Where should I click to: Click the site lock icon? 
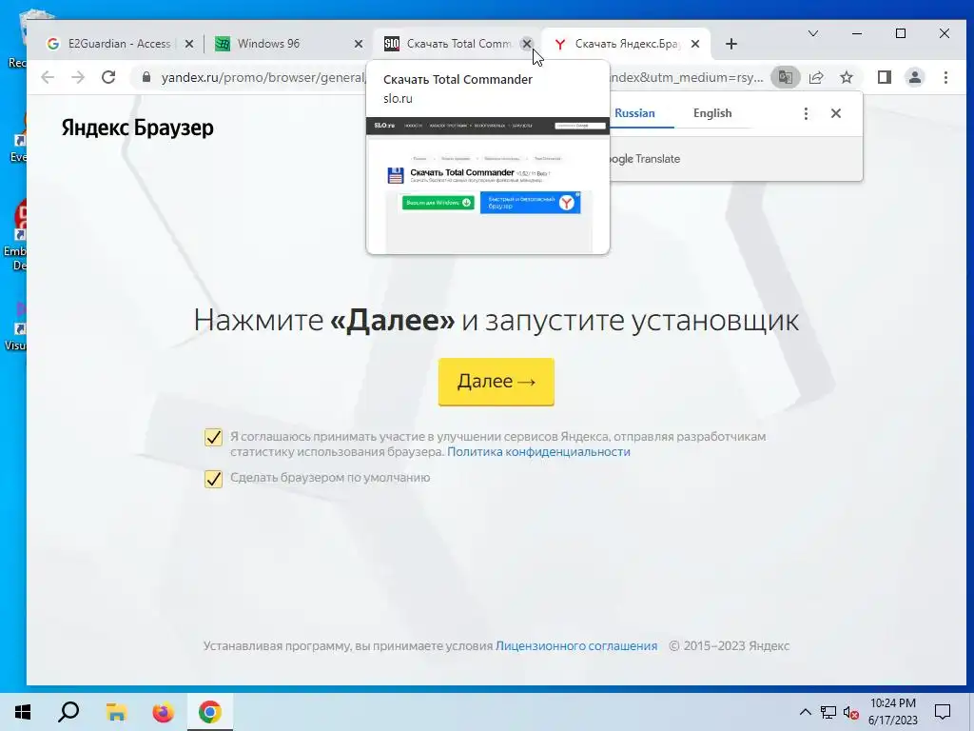pos(146,77)
